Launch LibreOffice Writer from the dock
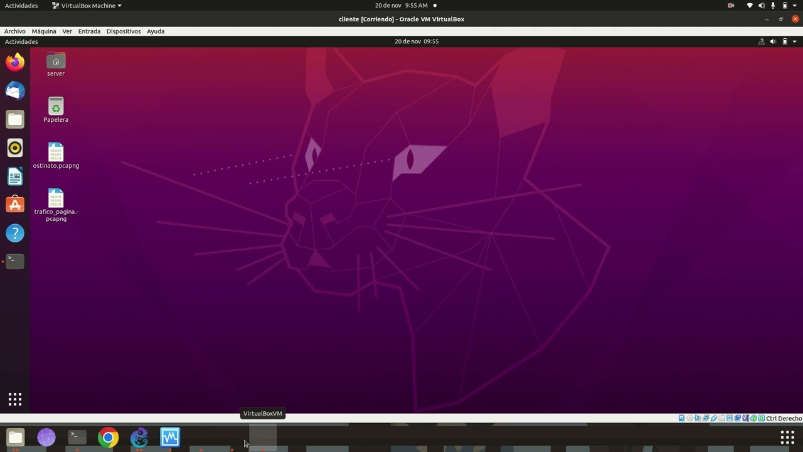This screenshot has width=803, height=452. point(15,176)
